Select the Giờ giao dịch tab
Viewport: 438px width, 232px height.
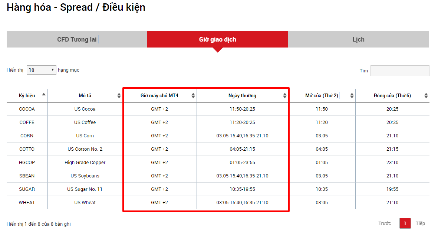click(x=217, y=39)
